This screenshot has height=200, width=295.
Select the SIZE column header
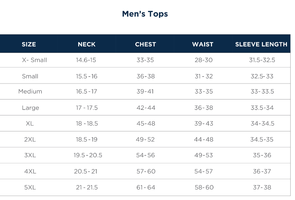[x=29, y=45]
